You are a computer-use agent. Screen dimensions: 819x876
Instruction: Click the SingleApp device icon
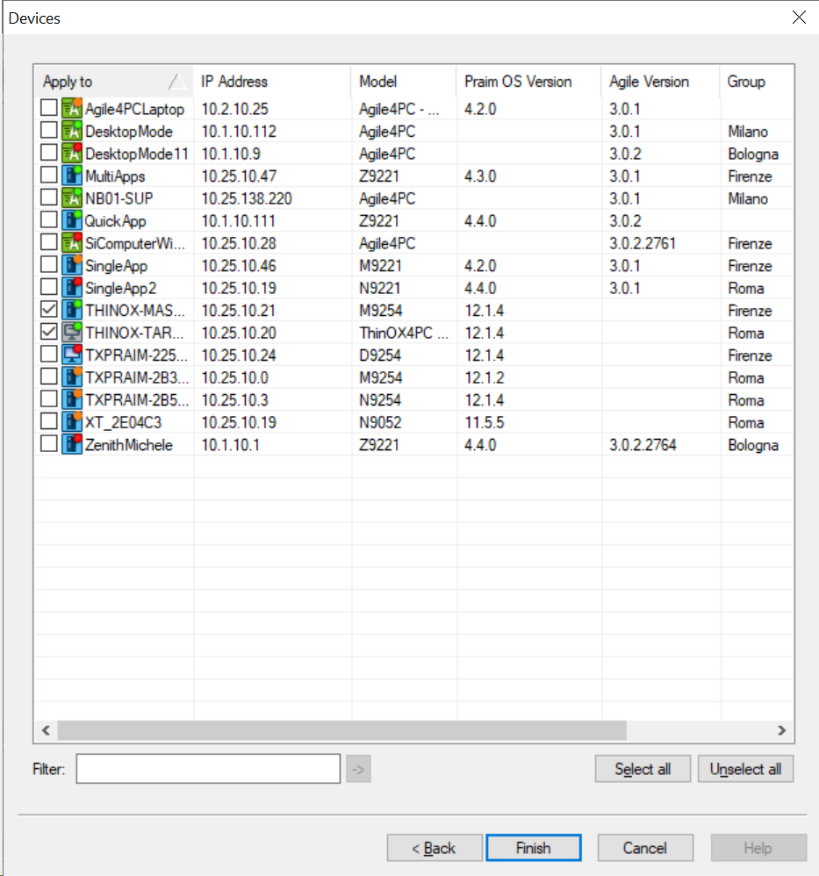(x=72, y=265)
